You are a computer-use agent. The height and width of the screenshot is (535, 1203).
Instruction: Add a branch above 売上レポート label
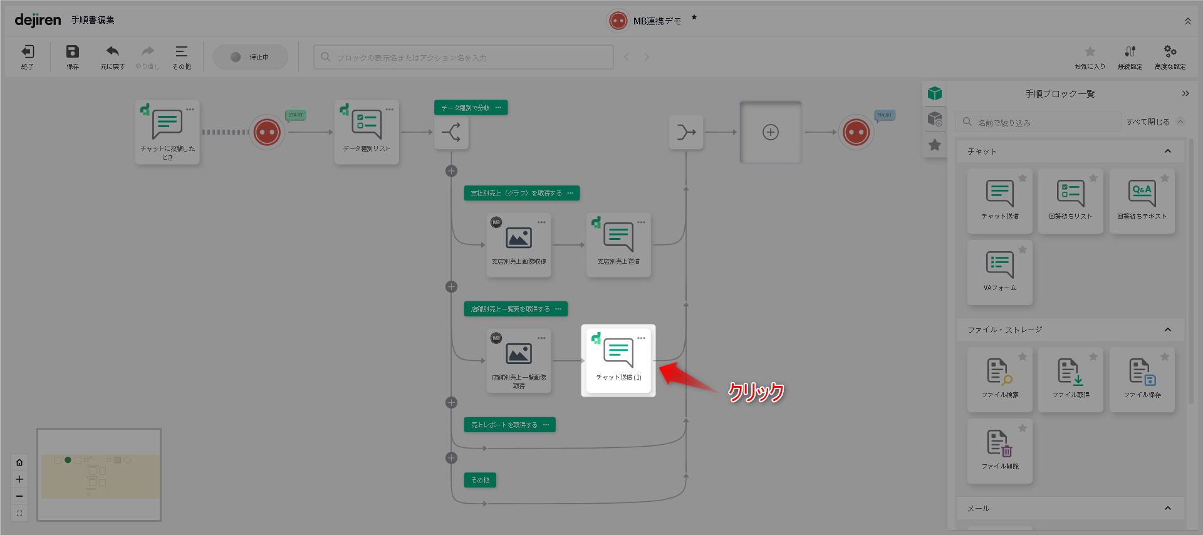pyautogui.click(x=451, y=403)
